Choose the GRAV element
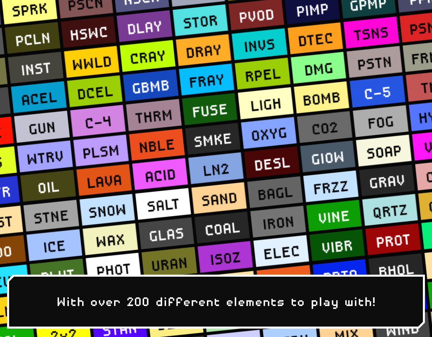The width and height of the screenshot is (432, 337). pyautogui.click(x=386, y=181)
